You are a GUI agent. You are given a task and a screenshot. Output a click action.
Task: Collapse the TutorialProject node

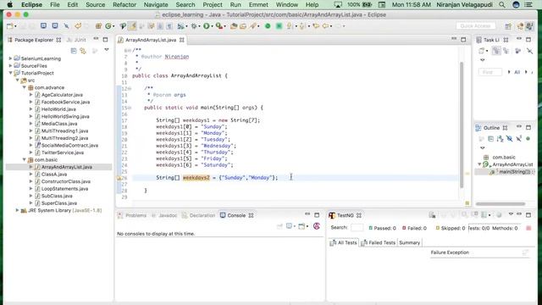(x=10, y=73)
